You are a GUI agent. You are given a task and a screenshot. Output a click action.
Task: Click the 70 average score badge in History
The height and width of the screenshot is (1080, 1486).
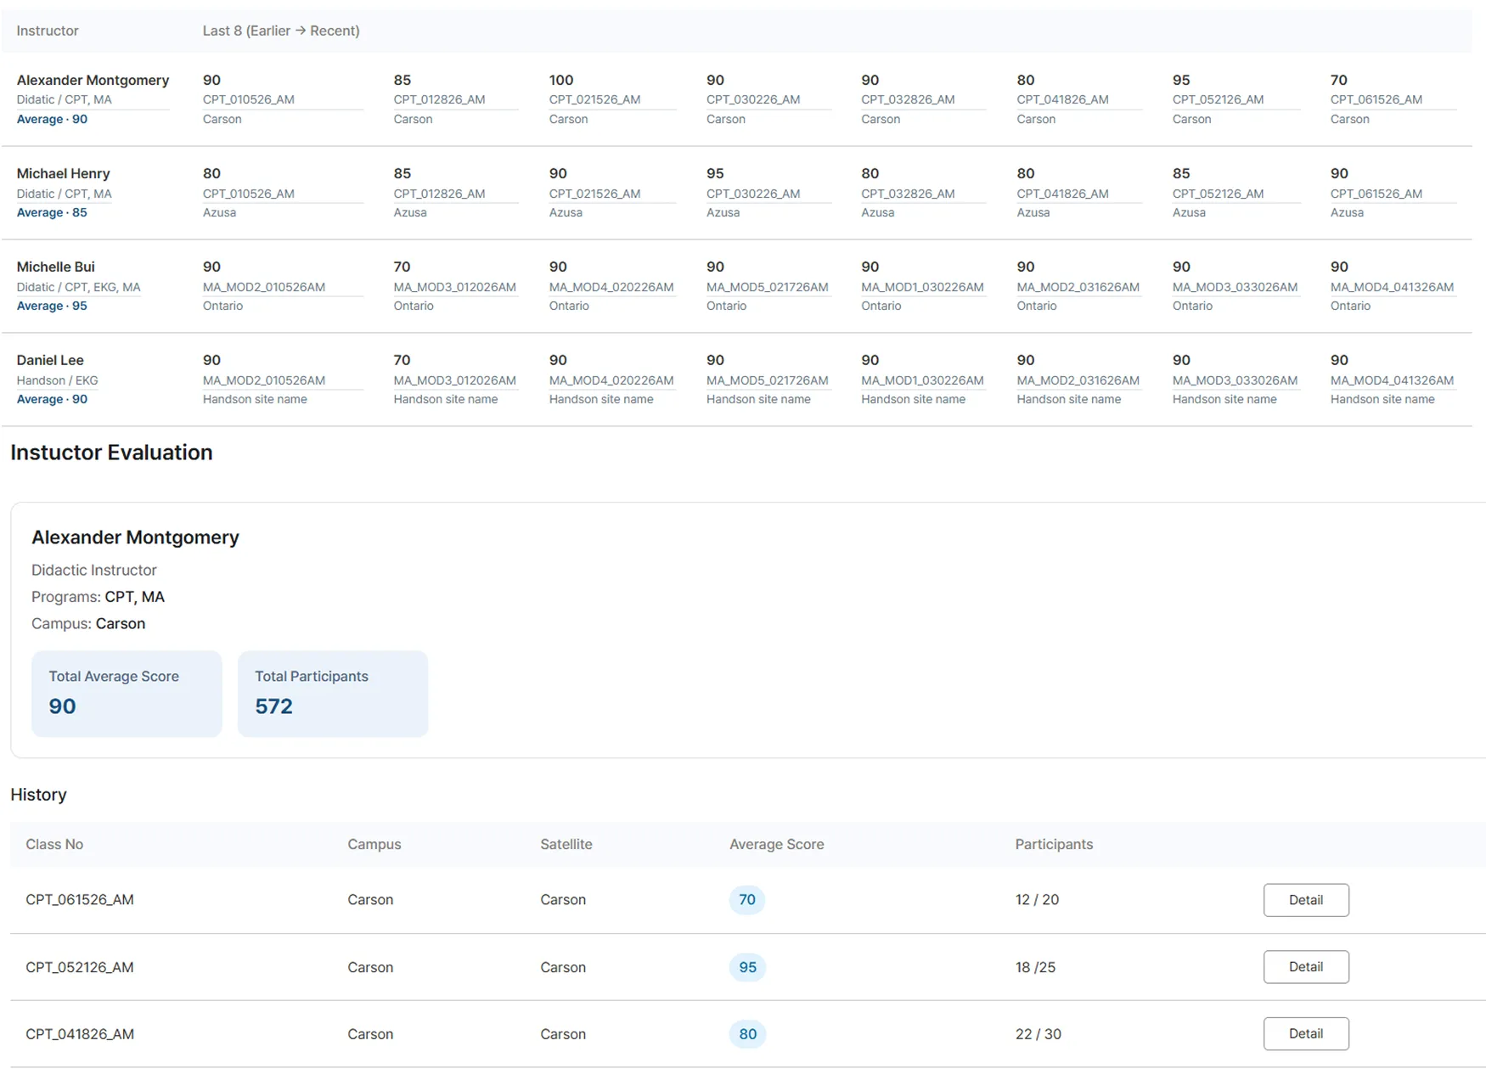tap(746, 900)
